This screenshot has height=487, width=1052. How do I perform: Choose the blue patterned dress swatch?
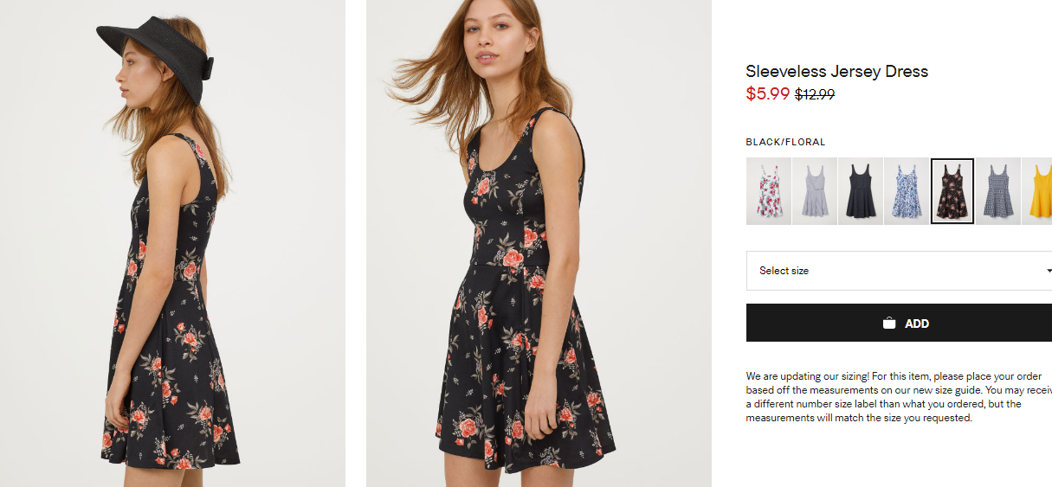tap(998, 191)
